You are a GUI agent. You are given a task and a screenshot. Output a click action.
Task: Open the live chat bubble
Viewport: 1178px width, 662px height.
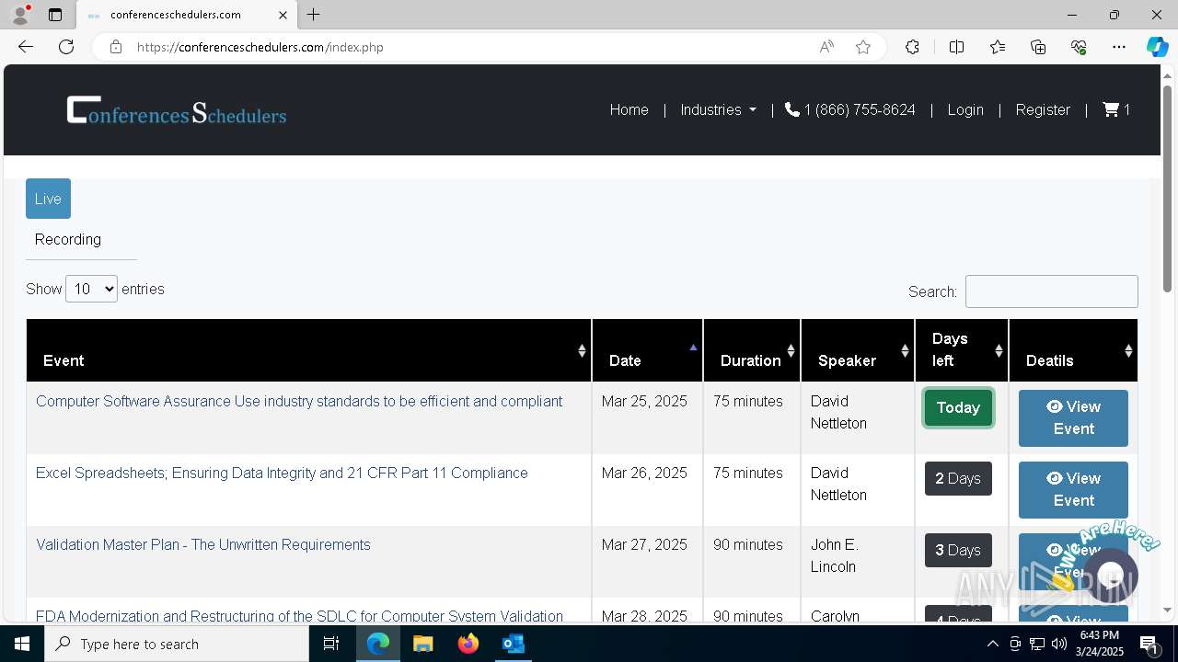coord(1111,576)
